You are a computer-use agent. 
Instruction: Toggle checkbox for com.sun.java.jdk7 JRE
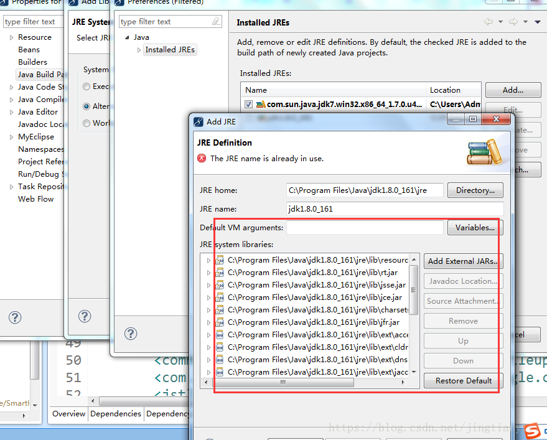(248, 105)
